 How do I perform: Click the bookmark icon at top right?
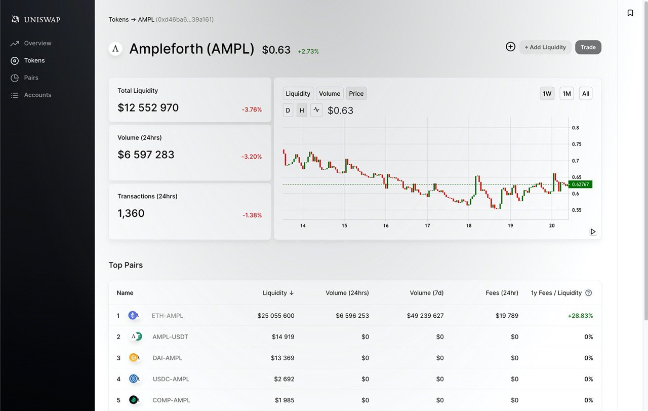click(x=630, y=13)
